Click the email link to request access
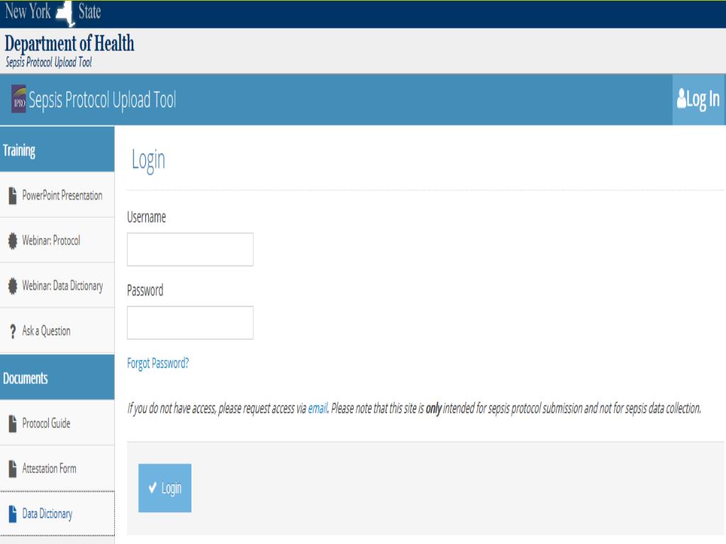The width and height of the screenshot is (726, 544). click(318, 409)
